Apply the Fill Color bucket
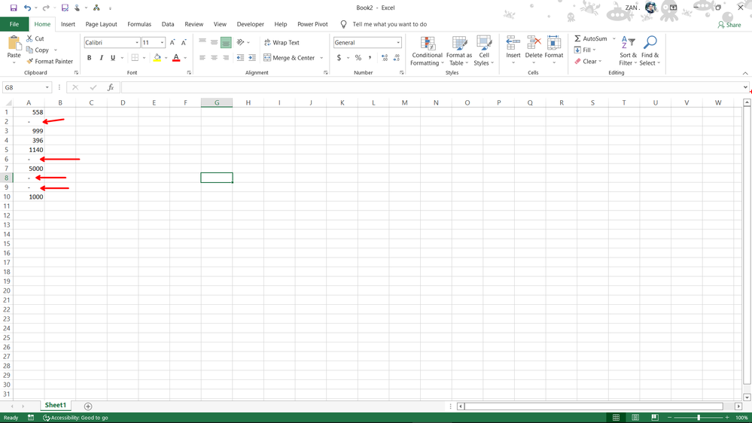 157,57
